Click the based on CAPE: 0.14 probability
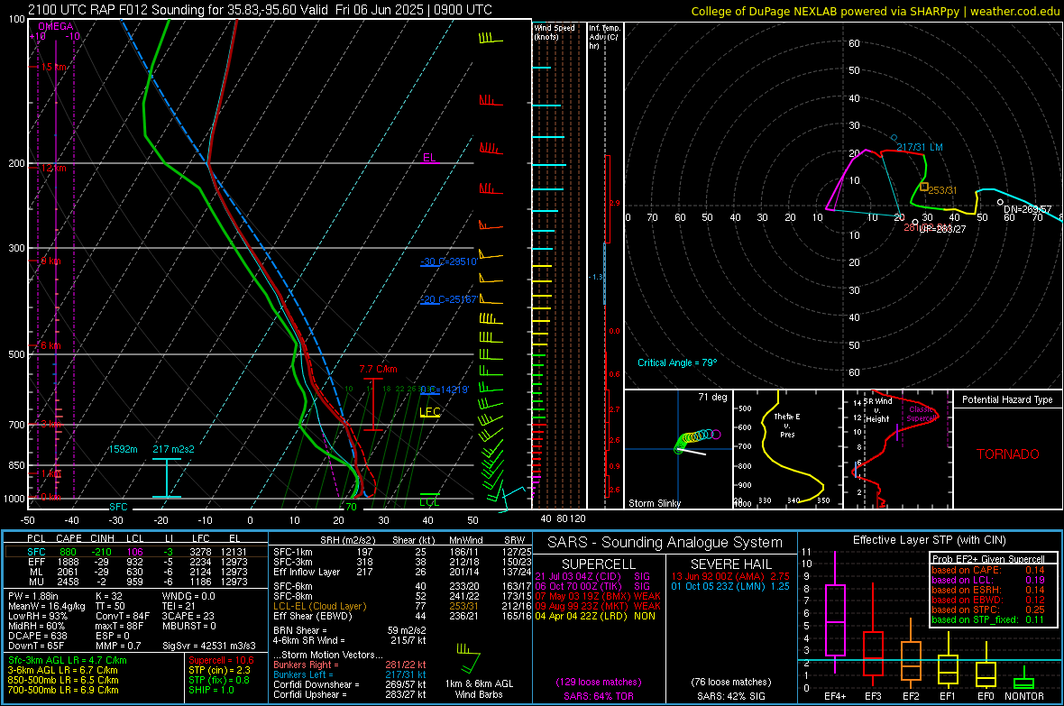1064x706 pixels. [987, 570]
